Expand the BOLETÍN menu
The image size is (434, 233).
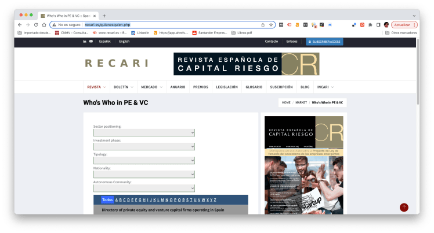pyautogui.click(x=124, y=87)
